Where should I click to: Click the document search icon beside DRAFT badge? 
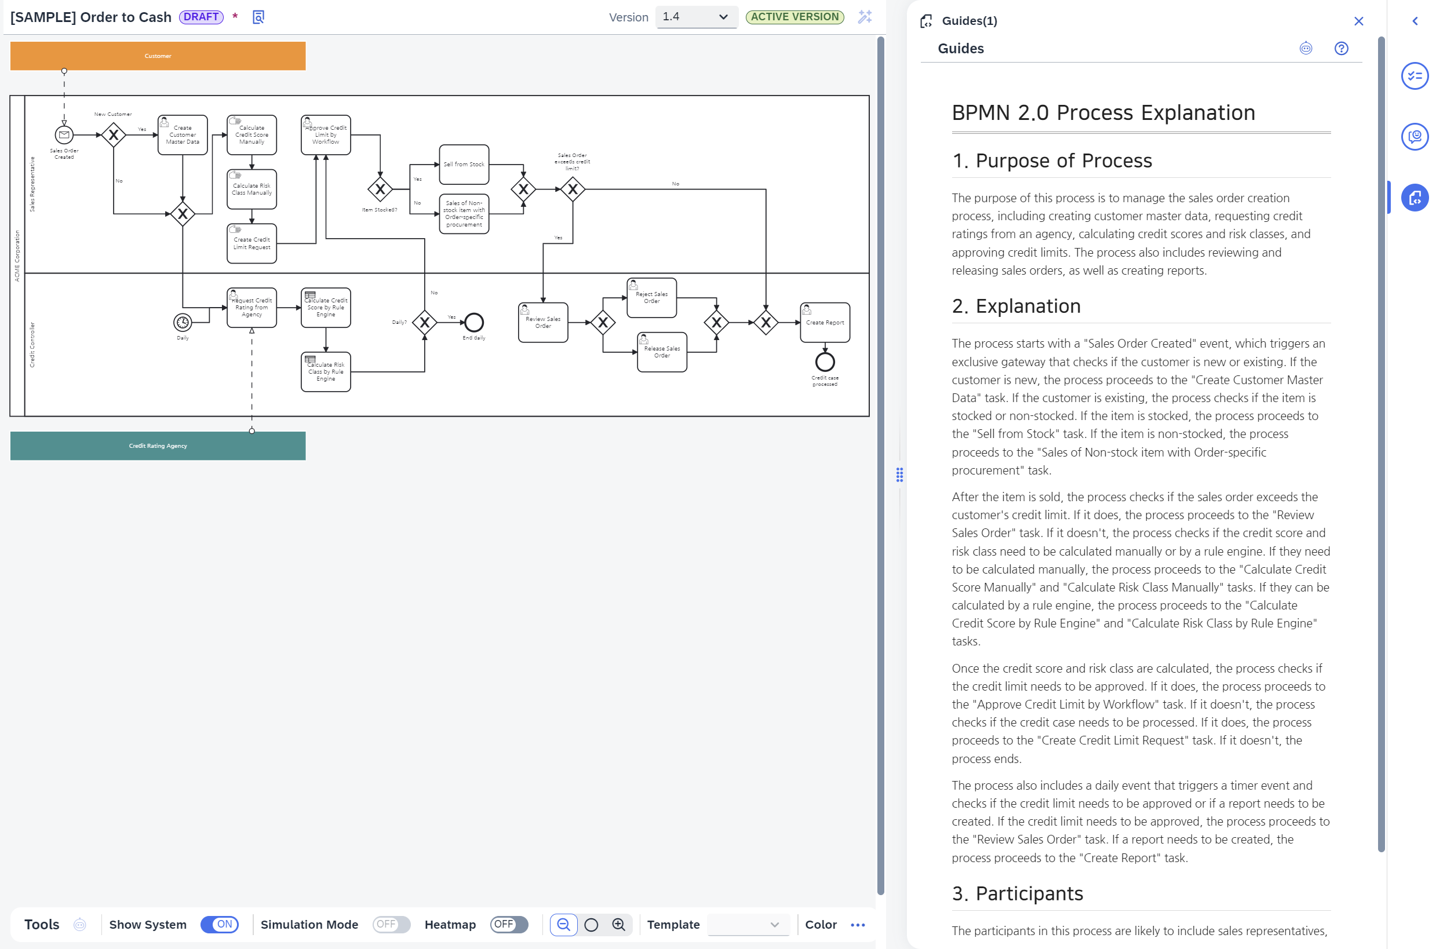(x=258, y=17)
